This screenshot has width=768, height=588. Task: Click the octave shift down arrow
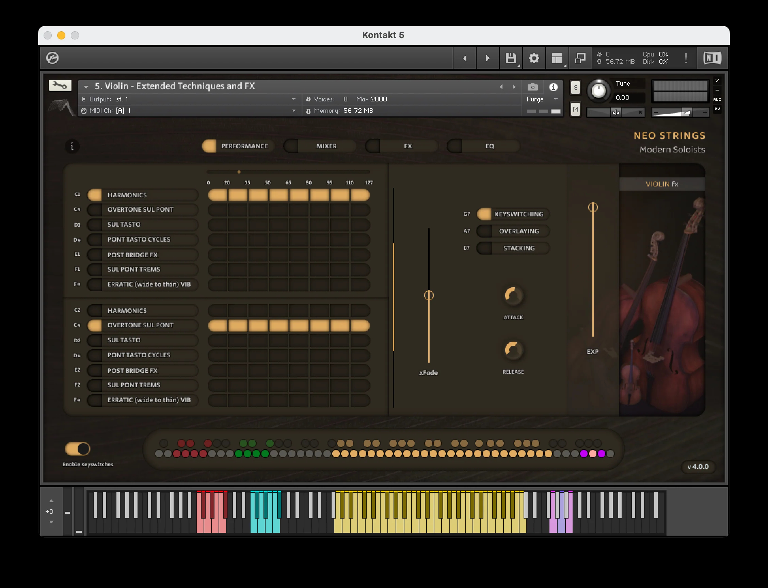tap(51, 522)
